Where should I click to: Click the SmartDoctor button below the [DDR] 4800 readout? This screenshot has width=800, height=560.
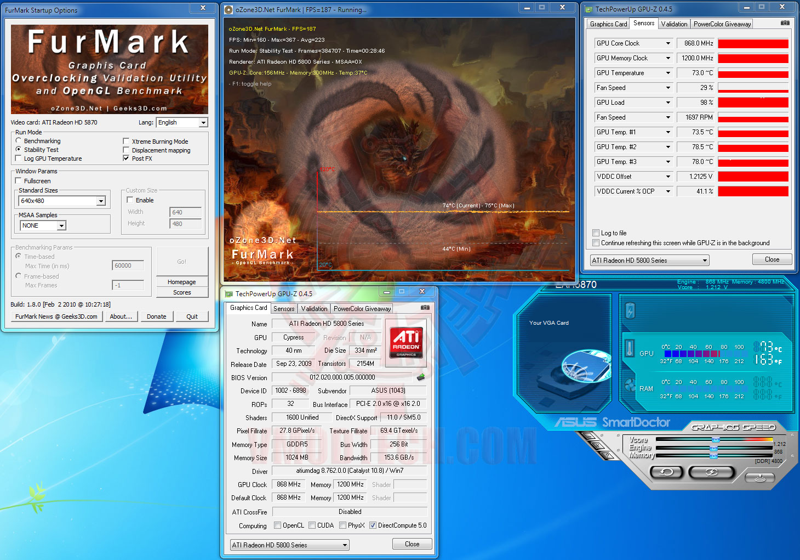tap(759, 477)
